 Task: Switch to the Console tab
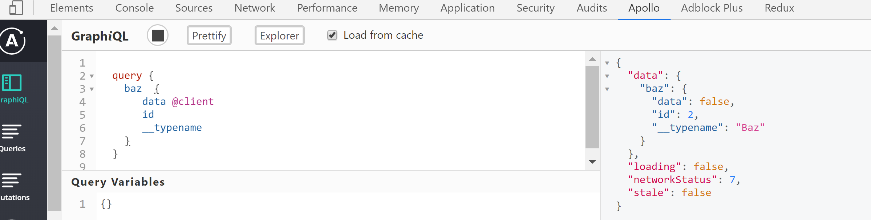tap(134, 8)
